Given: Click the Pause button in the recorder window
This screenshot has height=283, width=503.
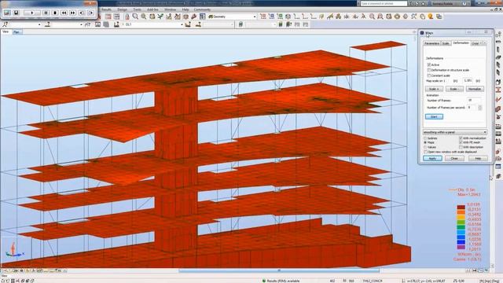Looking at the screenshot, I should point(46,13).
